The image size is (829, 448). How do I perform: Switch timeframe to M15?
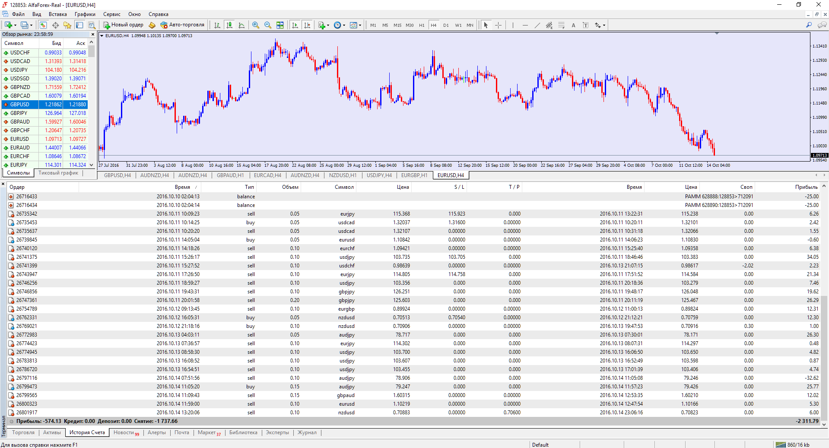tap(397, 25)
